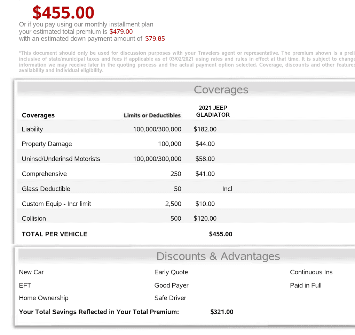Click the Comprehensive premium $41.00
Screen dimensions: 355x335
click(205, 174)
